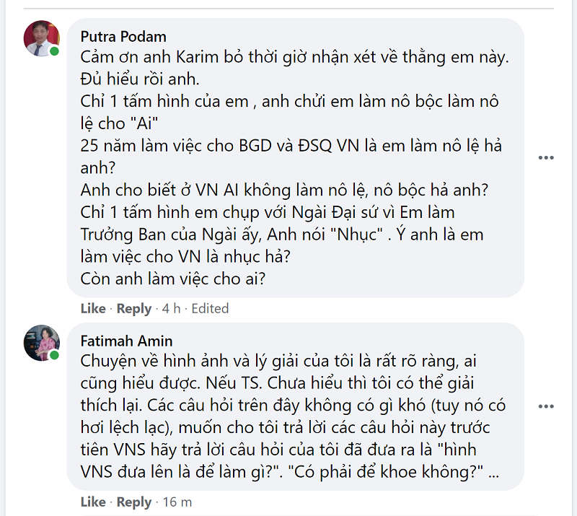Open Fatimah Amin's profile avatar

(x=42, y=343)
